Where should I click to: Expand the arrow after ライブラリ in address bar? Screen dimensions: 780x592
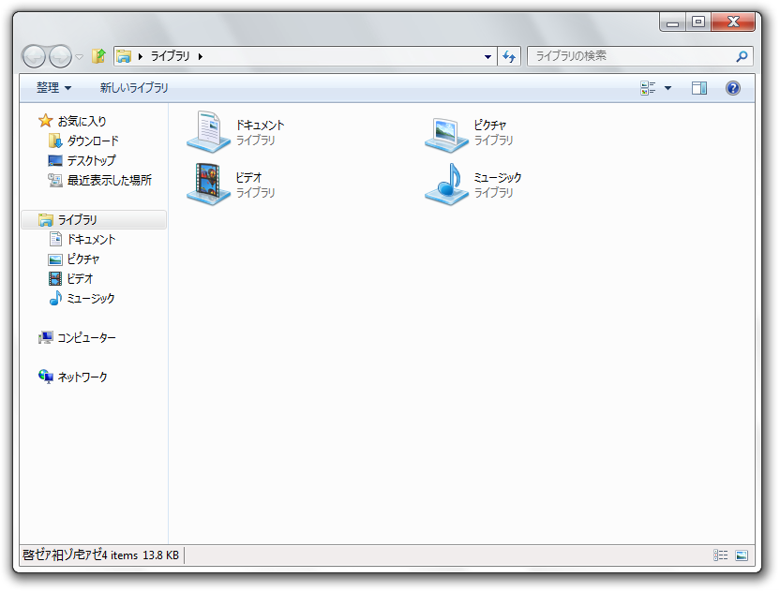[201, 56]
